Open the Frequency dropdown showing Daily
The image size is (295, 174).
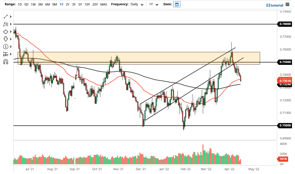(137, 4)
